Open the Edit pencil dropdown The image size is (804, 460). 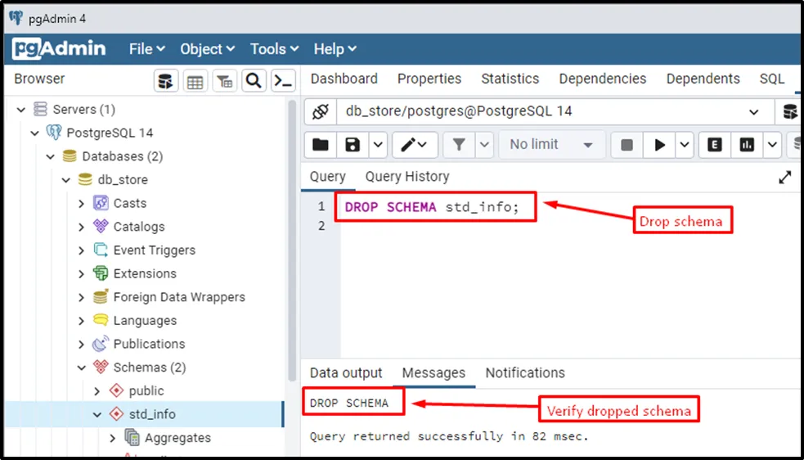pyautogui.click(x=415, y=145)
